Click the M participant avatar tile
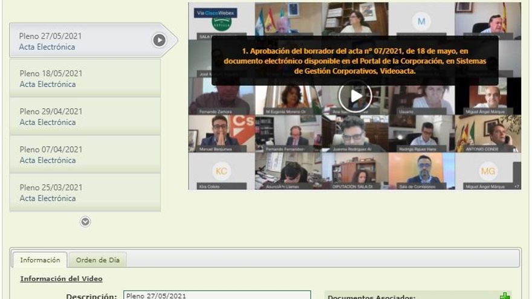The height and width of the screenshot is (299, 532). (x=421, y=21)
